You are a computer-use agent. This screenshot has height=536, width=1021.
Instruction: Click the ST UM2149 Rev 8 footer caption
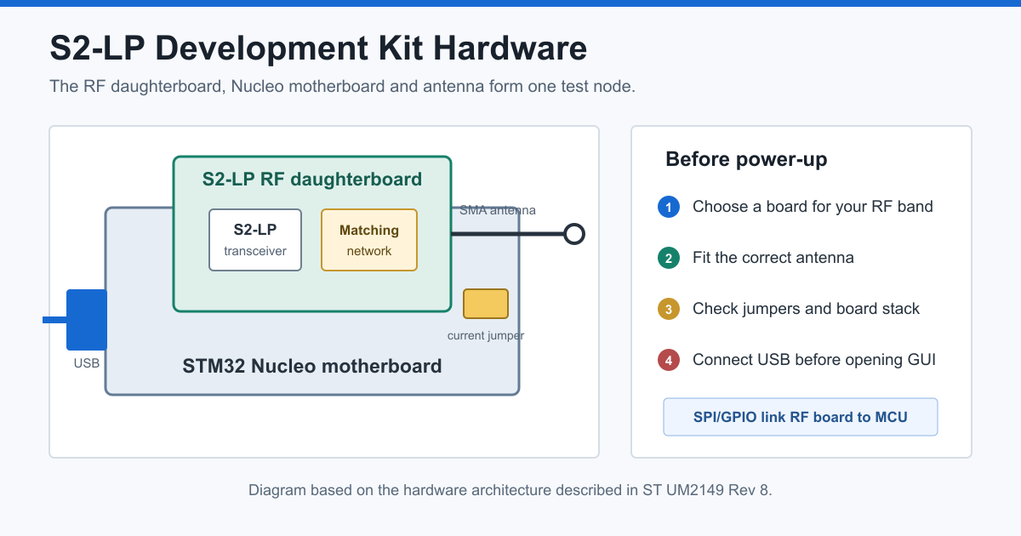click(x=510, y=490)
